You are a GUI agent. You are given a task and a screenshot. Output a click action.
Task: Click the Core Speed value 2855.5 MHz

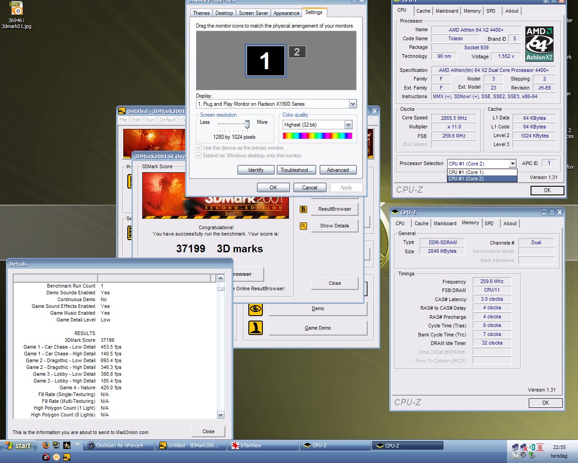pyautogui.click(x=454, y=118)
